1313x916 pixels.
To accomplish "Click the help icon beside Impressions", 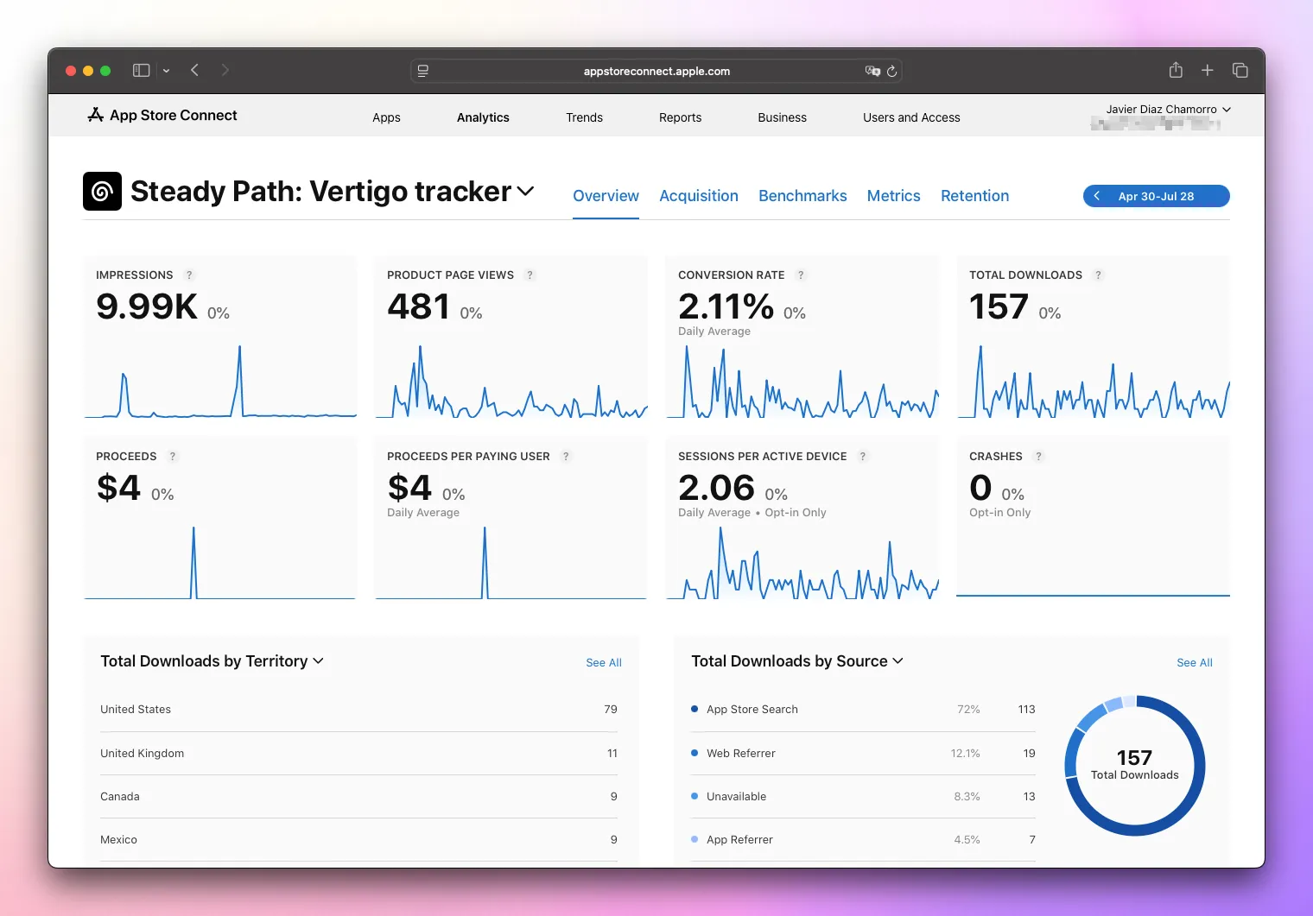I will (189, 275).
